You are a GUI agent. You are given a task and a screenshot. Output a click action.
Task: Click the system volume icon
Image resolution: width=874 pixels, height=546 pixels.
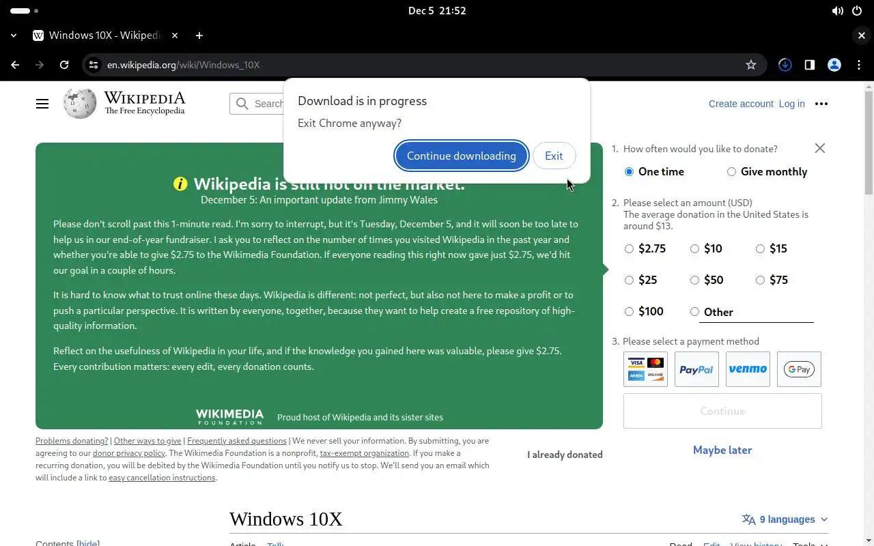click(x=838, y=11)
